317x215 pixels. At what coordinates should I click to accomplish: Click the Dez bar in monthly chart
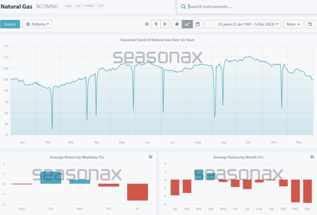(x=299, y=191)
